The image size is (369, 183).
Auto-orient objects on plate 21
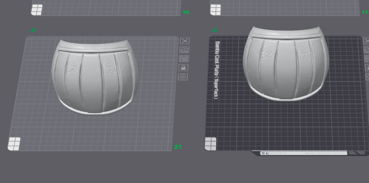point(184,50)
